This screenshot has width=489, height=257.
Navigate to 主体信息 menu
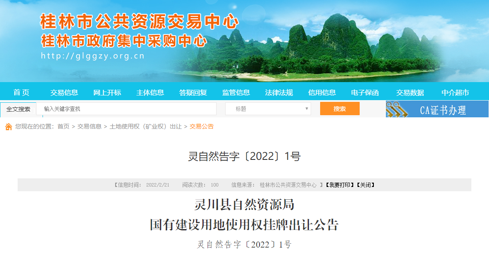[x=150, y=92]
